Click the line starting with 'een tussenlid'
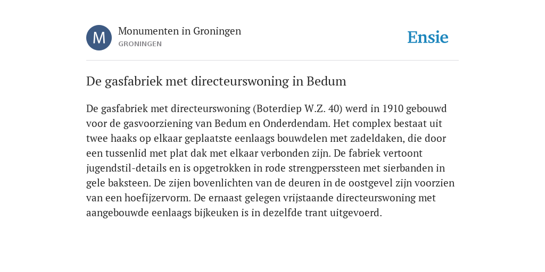The width and height of the screenshot is (545, 272). point(254,154)
